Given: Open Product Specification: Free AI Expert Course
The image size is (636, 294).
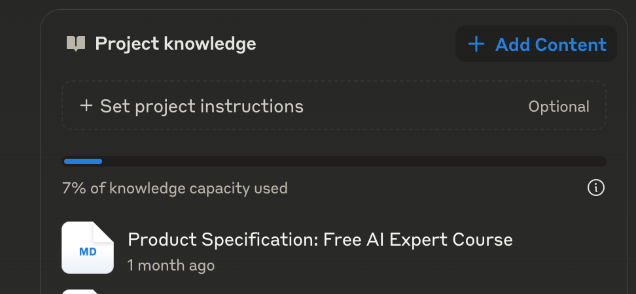Looking at the screenshot, I should click(x=320, y=240).
